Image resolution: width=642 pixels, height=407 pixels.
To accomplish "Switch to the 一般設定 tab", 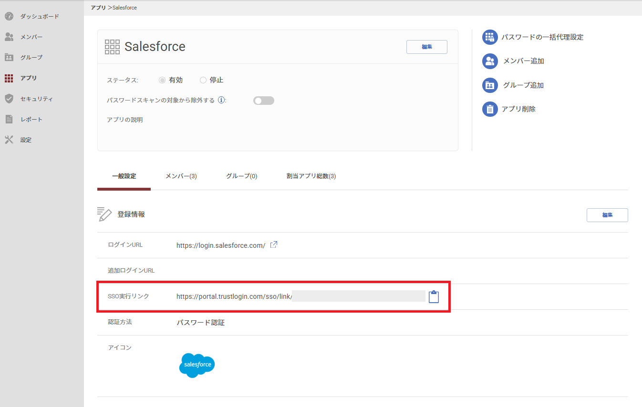I will pos(124,176).
